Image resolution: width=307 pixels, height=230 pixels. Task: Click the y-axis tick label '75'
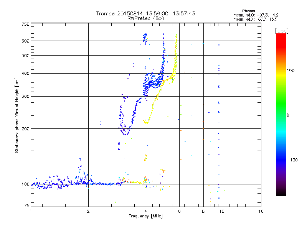click(x=27, y=205)
